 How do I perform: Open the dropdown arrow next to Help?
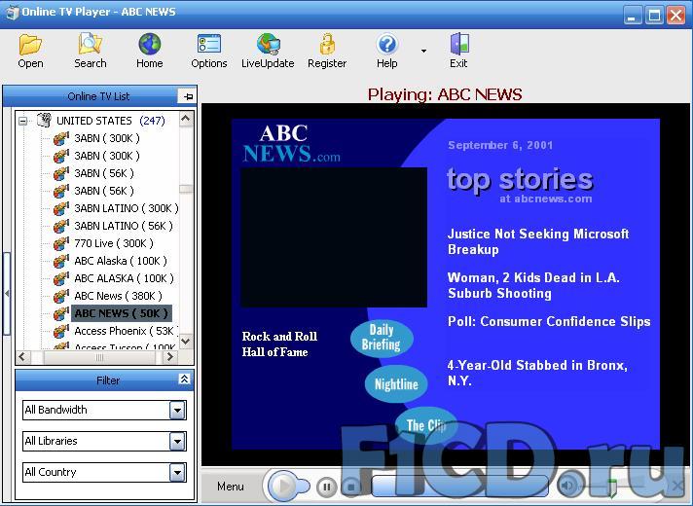(423, 51)
